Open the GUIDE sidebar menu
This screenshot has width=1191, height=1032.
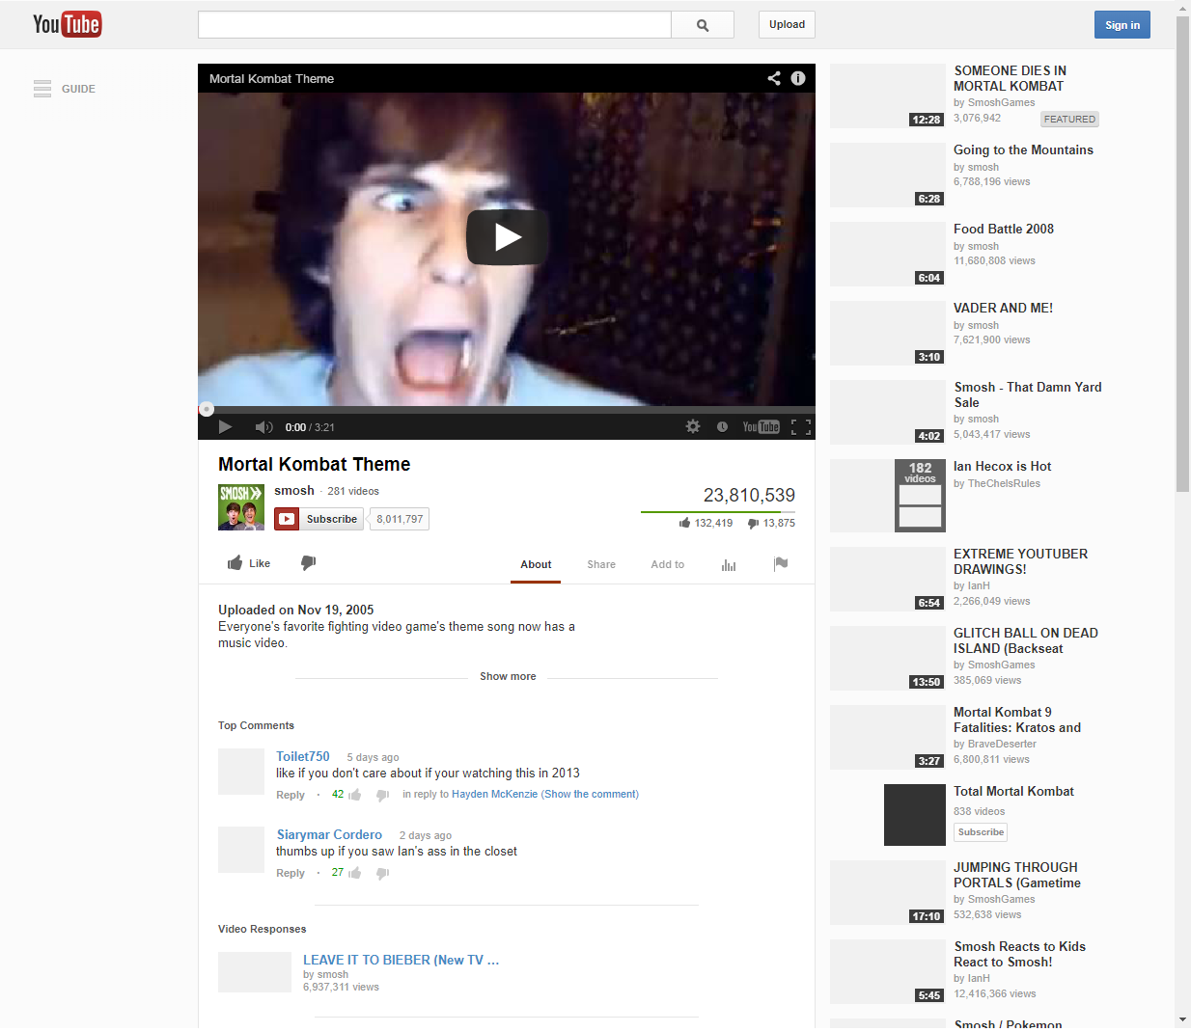click(x=64, y=89)
